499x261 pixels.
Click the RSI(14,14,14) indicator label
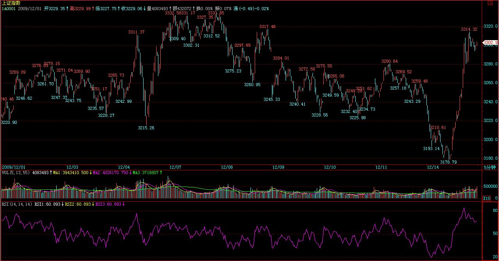[x=17, y=204]
